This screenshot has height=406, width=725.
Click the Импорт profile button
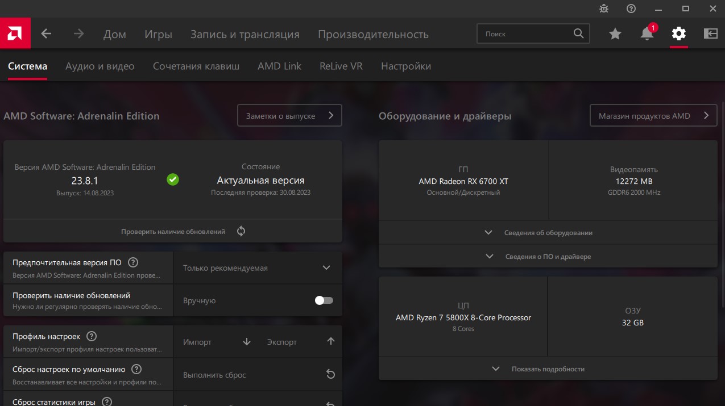tap(216, 342)
